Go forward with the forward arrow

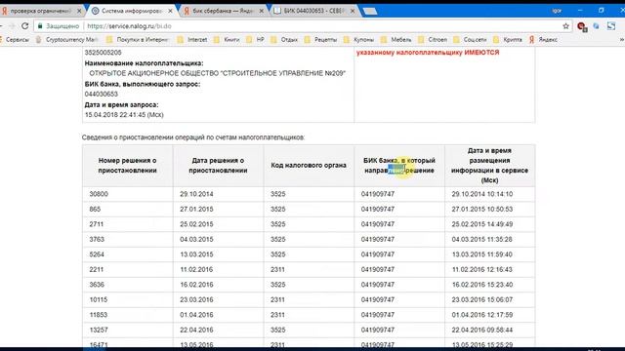(12, 26)
